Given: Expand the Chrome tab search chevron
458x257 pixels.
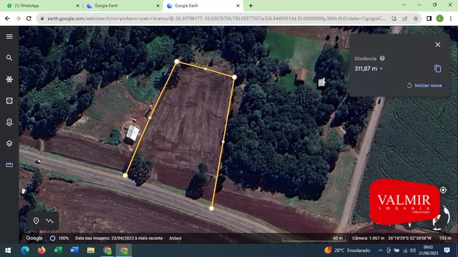Looking at the screenshot, I should point(404,5).
